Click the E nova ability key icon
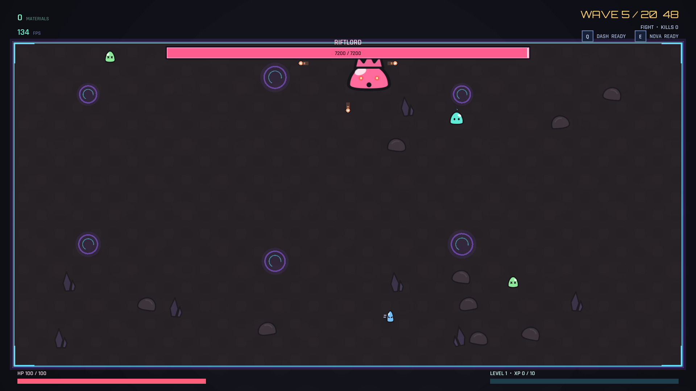This screenshot has height=391, width=696. click(640, 36)
